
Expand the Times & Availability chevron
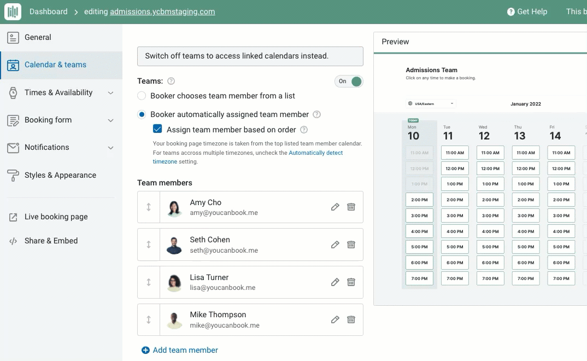111,93
